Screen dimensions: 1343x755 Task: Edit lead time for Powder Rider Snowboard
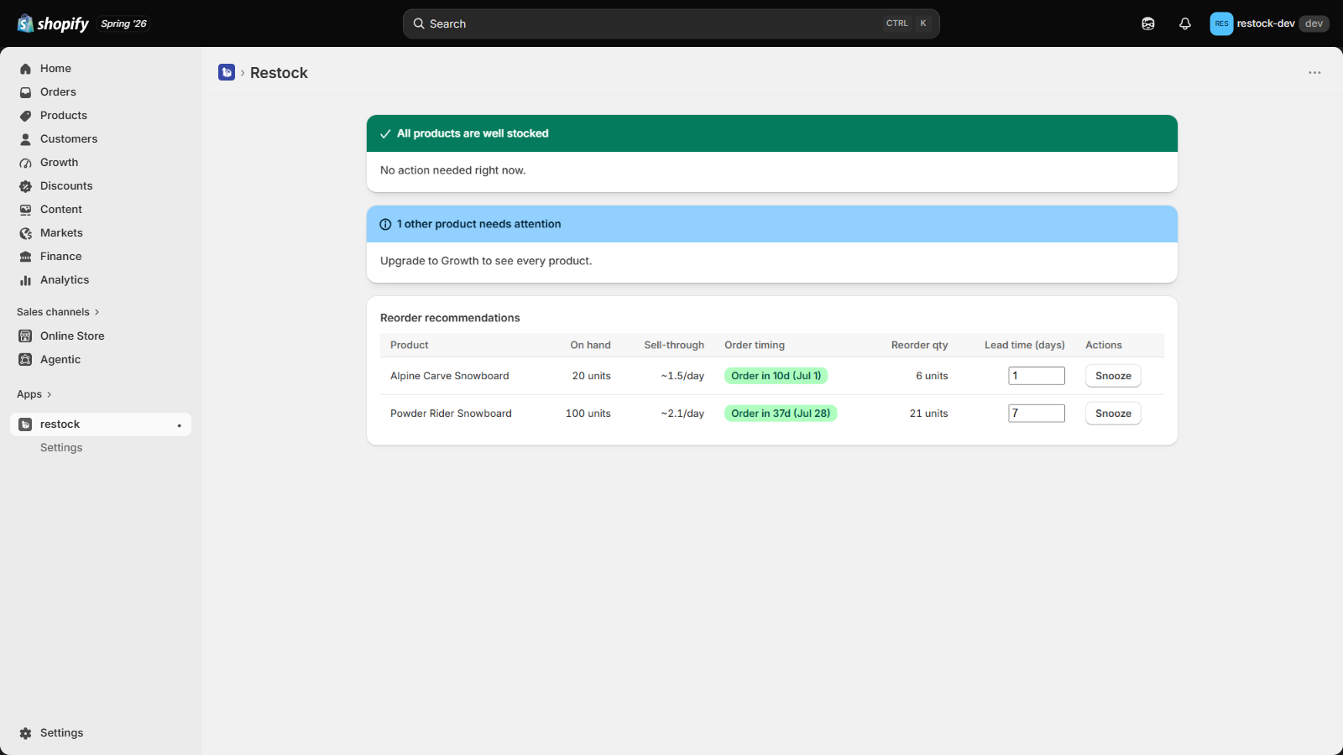1037,414
